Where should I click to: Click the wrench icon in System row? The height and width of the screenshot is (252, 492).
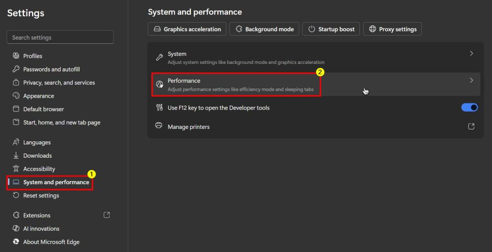click(x=160, y=58)
